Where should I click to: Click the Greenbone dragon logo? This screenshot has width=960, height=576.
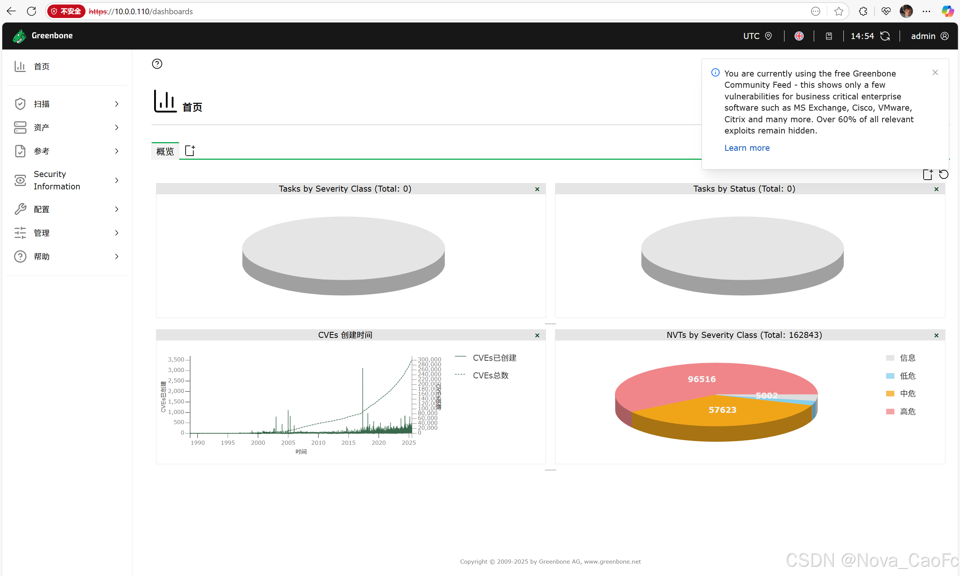click(19, 36)
